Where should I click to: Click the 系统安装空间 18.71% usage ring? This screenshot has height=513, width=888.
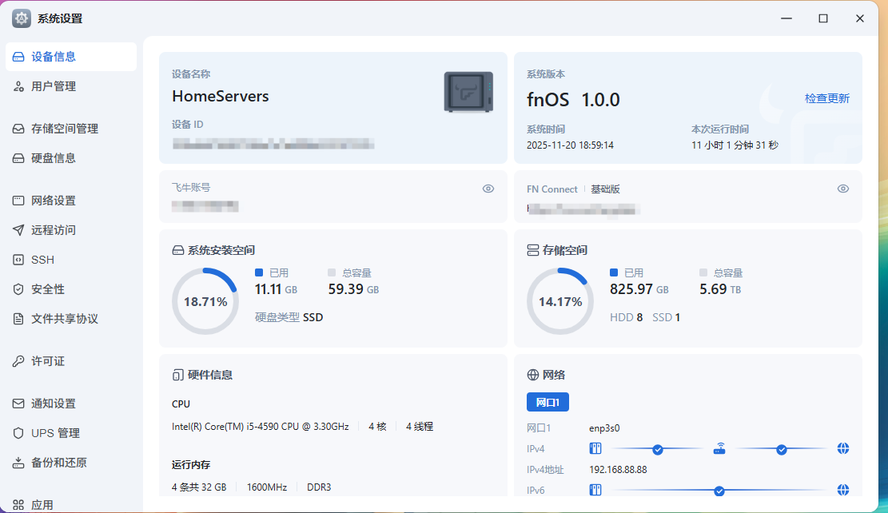[x=205, y=301]
